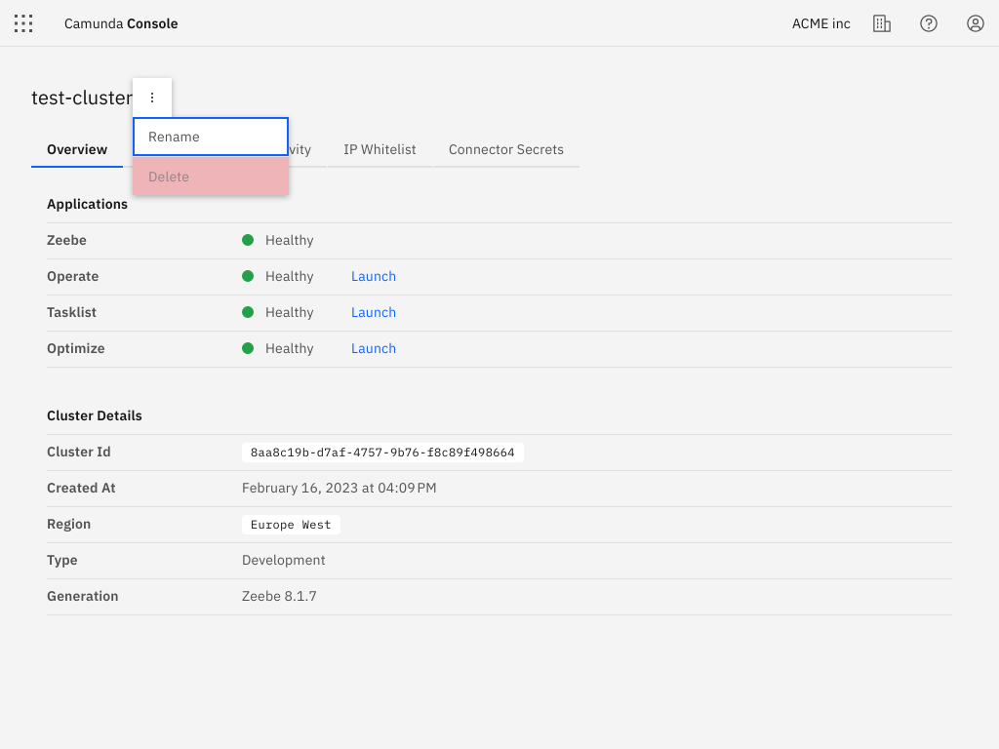This screenshot has width=999, height=749.
Task: Open the IP Whitelist tab
Action: [x=380, y=149]
